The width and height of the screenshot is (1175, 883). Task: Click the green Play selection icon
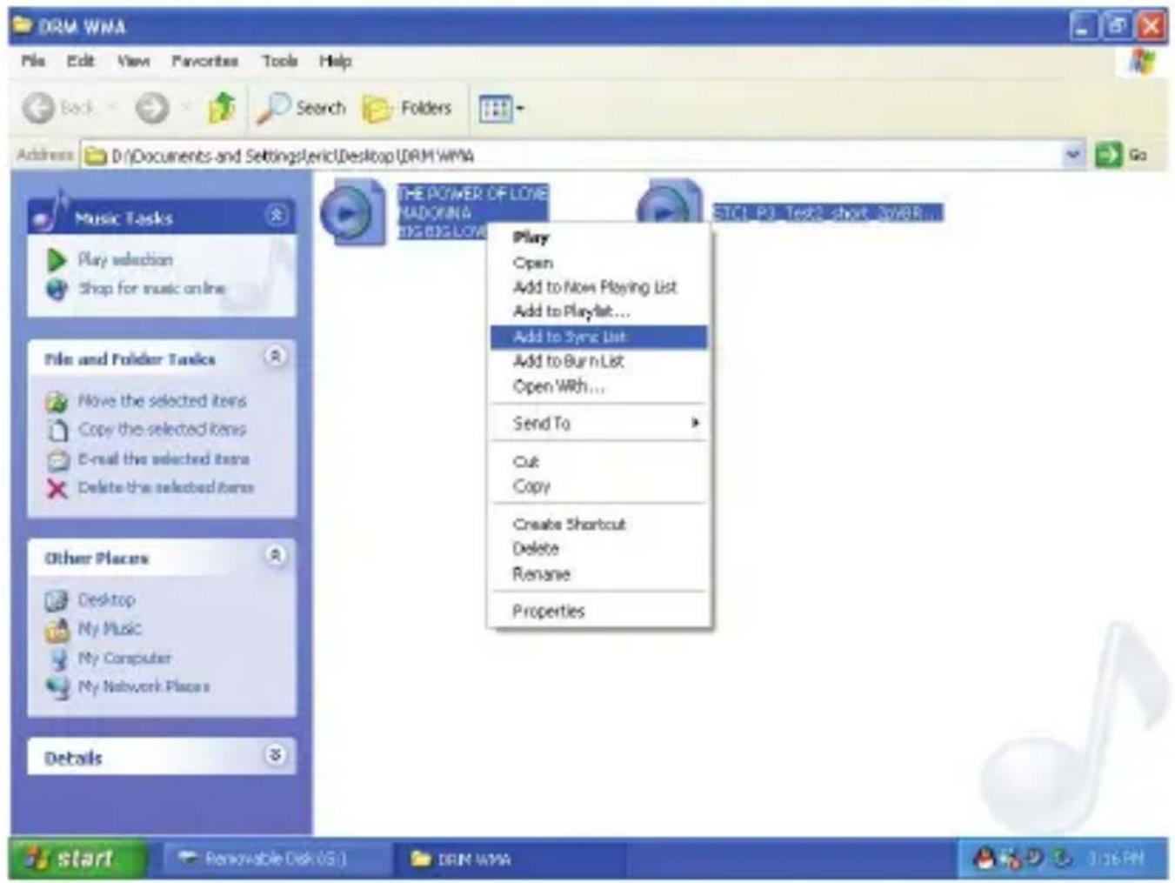pyautogui.click(x=57, y=260)
